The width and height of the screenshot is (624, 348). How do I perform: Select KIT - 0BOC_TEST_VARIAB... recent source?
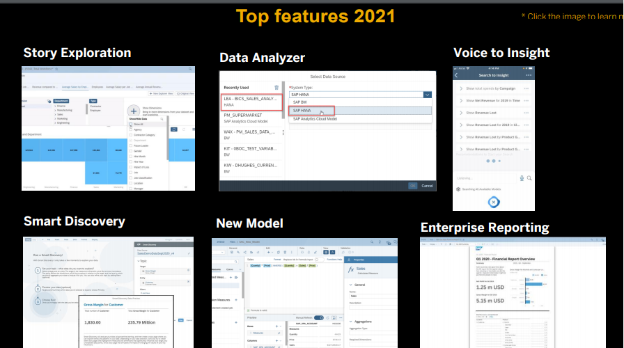coord(251,152)
